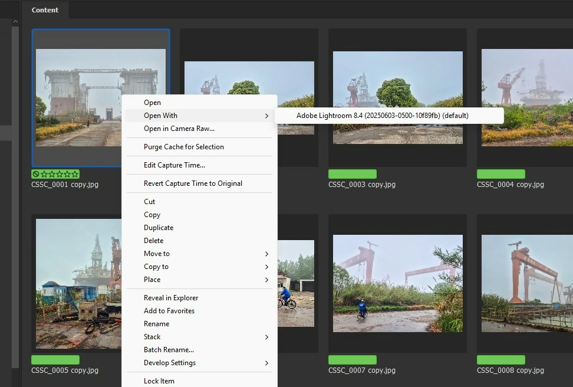
Task: Choose Copy from the context menu
Action: (199, 215)
